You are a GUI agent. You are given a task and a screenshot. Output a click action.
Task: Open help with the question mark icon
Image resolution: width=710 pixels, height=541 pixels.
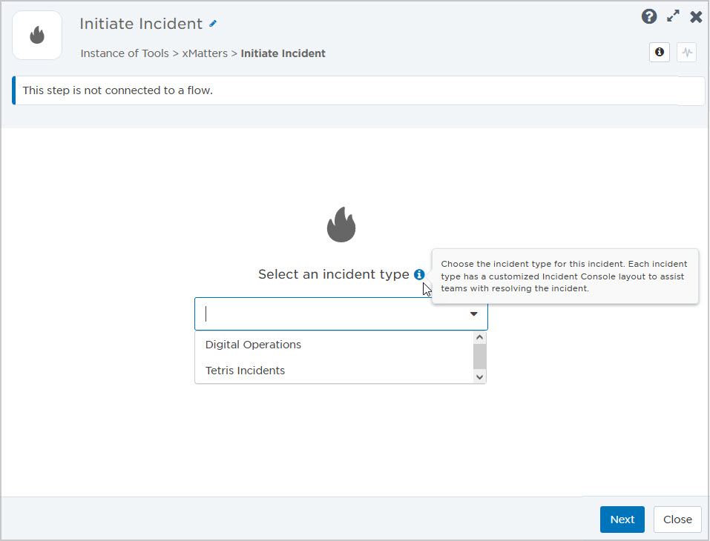(x=649, y=17)
